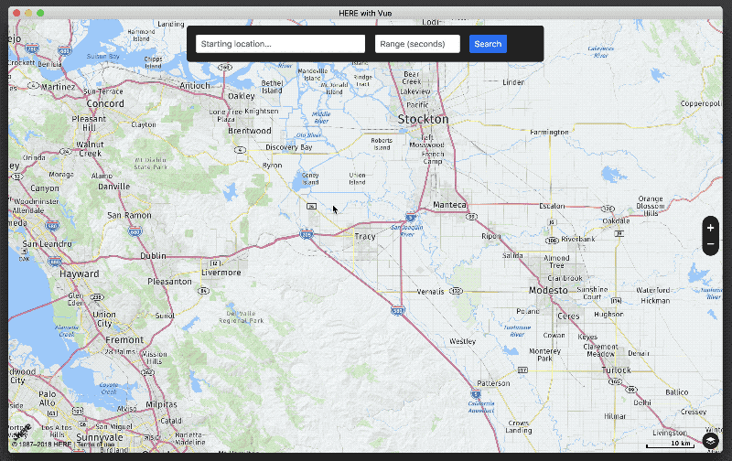This screenshot has height=461, width=732.
Task: Click the Walnut Creek label
Action: (90, 149)
